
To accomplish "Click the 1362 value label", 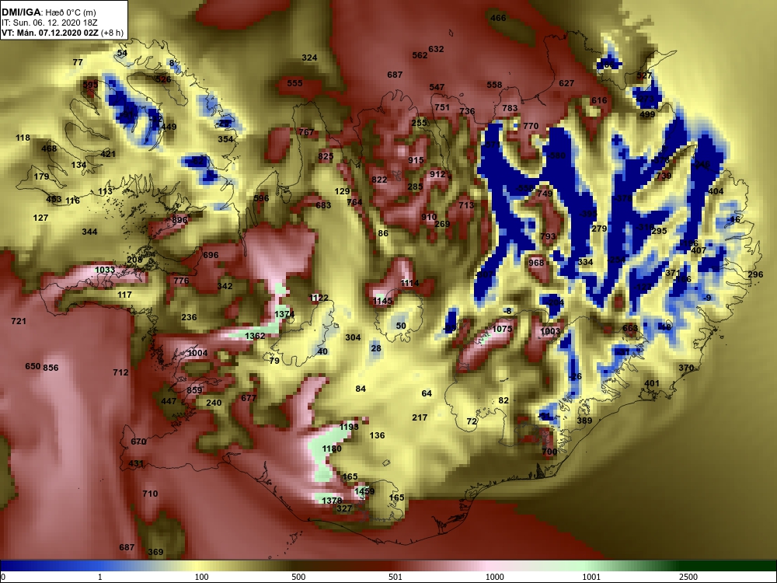I will (255, 336).
